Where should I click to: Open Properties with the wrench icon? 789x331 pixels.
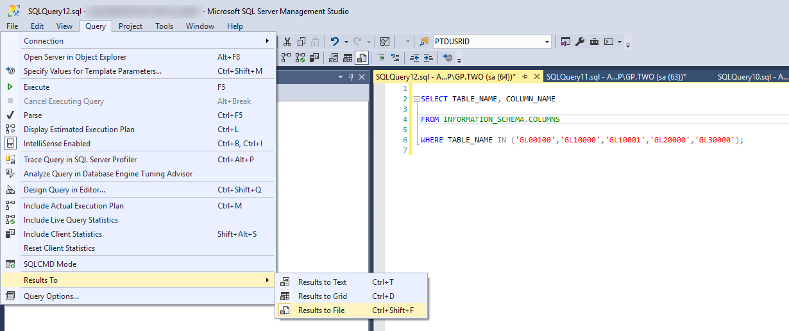coord(580,42)
